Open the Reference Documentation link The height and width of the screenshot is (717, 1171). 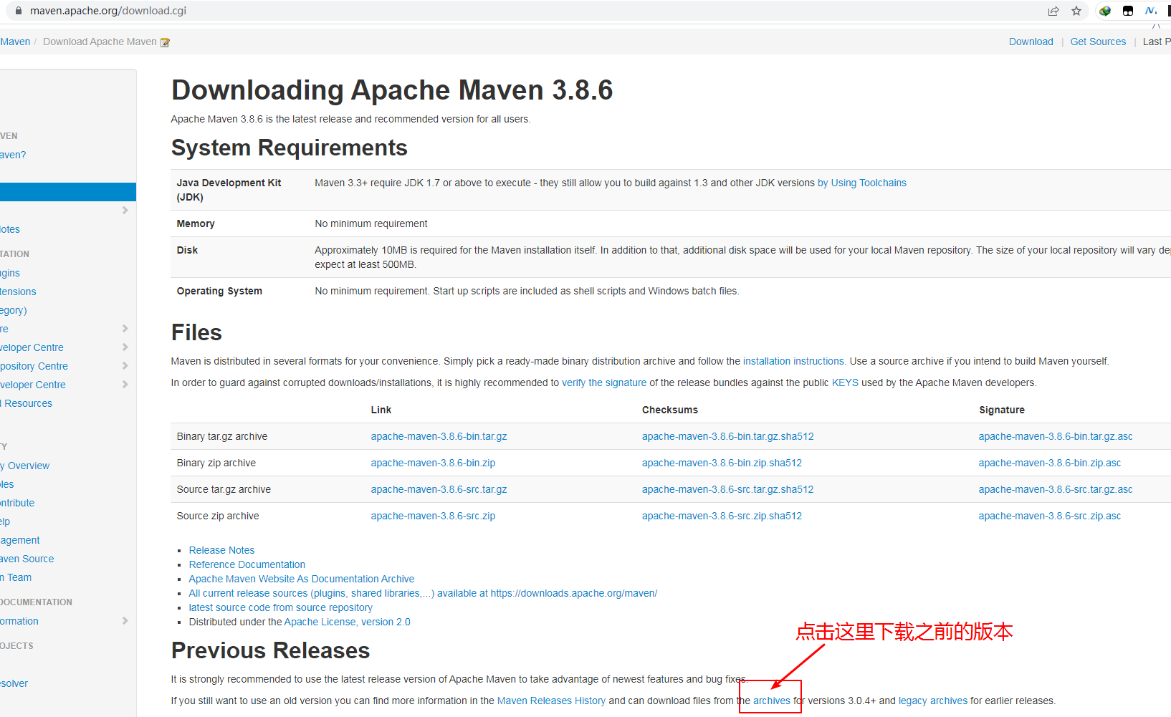tap(247, 564)
